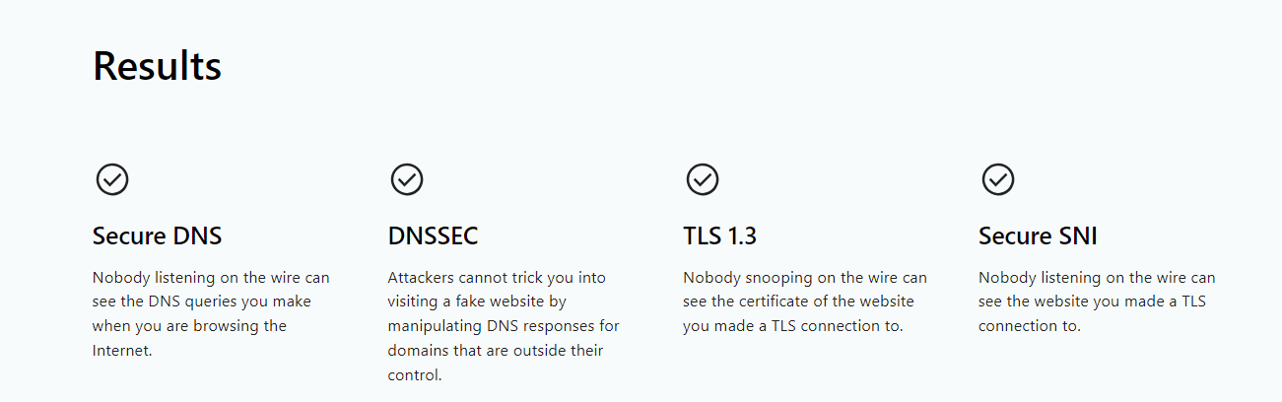
Task: Click the checkmark icon above TLS 1.3
Action: [703, 179]
